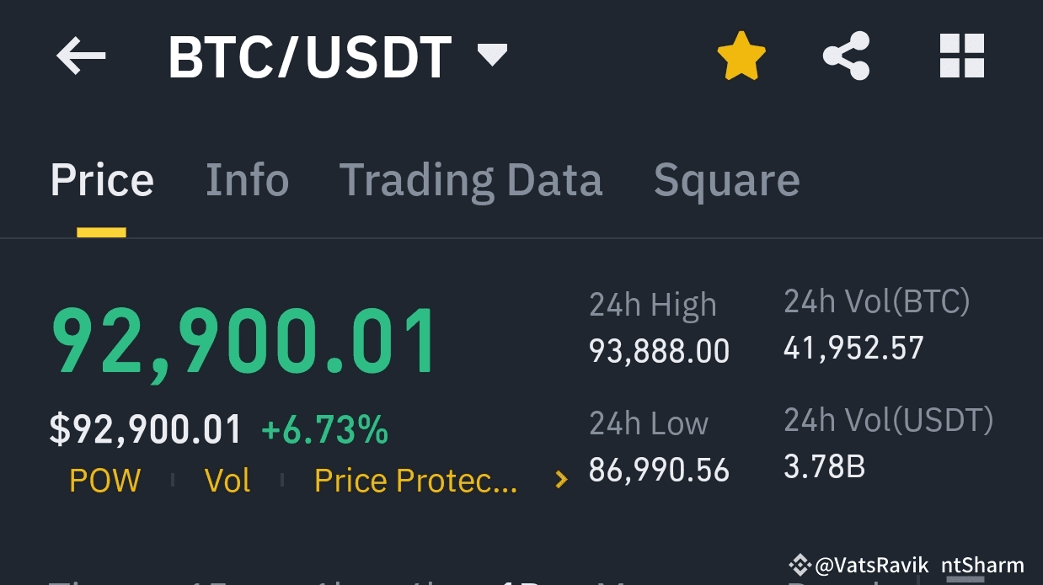Screen dimensions: 1043x585
Task: Open the trading pair selector dropdown beside BTC/USDT
Action: click(493, 53)
